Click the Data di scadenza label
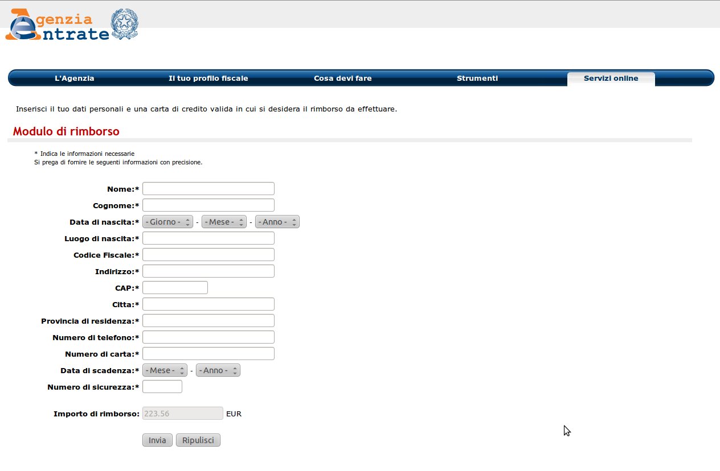This screenshot has height=471, width=720. [x=100, y=371]
